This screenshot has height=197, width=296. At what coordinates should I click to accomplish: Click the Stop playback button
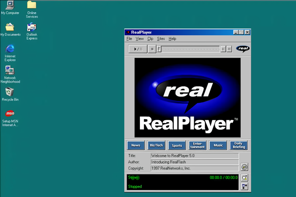152,49
